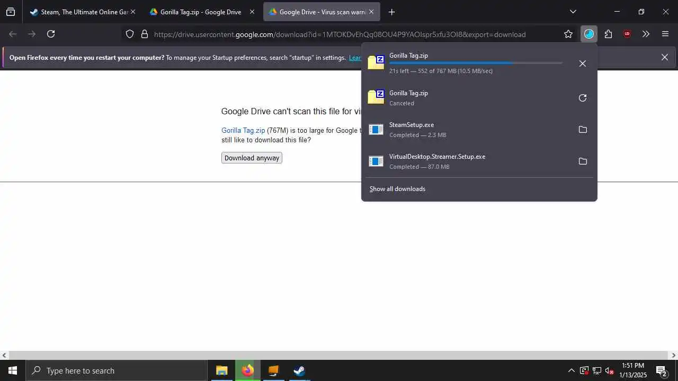Image resolution: width=678 pixels, height=381 pixels.
Task: Show hidden system tray icons
Action: pyautogui.click(x=571, y=370)
